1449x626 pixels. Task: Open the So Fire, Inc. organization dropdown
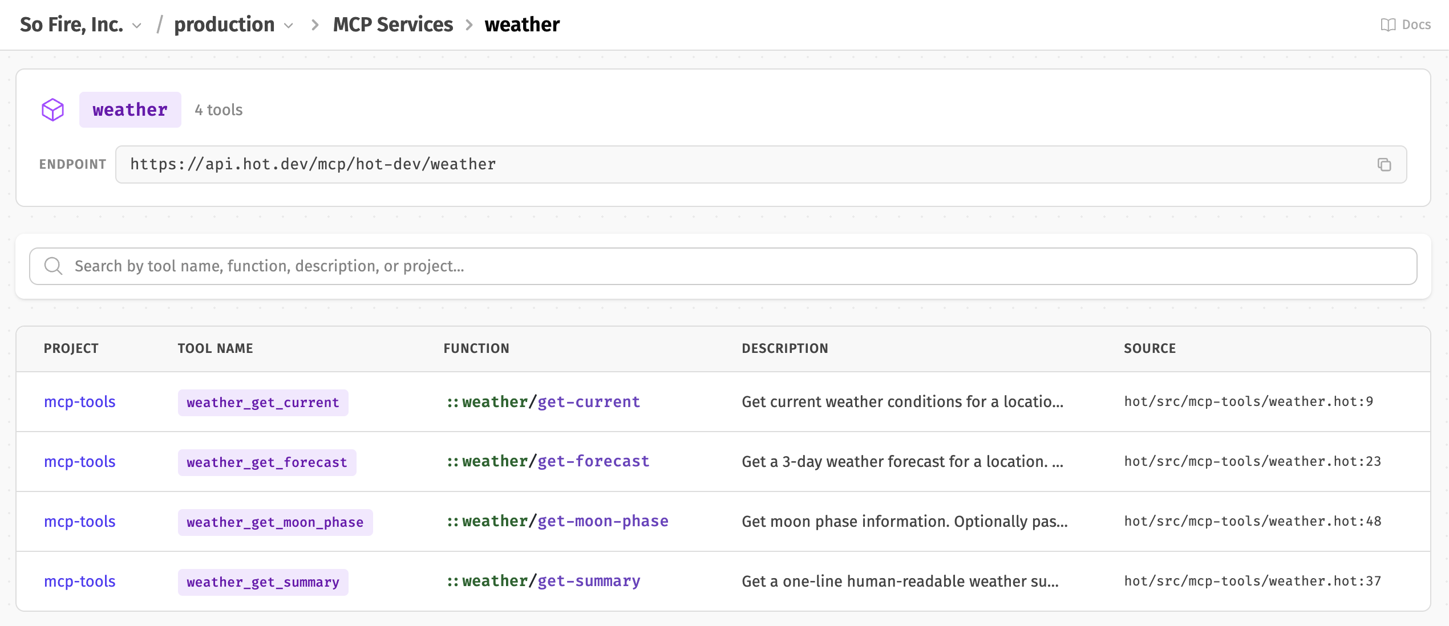coord(80,25)
